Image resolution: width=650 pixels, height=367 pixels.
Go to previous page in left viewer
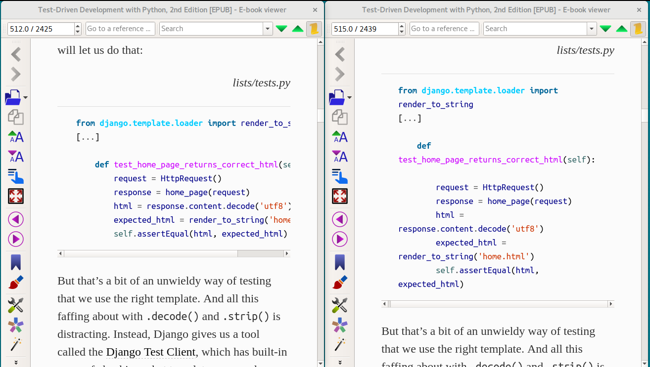coord(16,219)
